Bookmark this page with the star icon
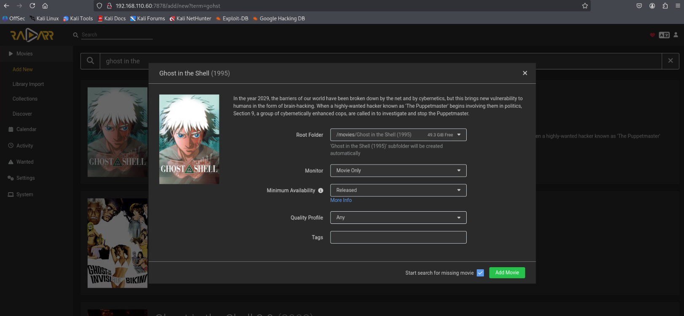 [585, 6]
